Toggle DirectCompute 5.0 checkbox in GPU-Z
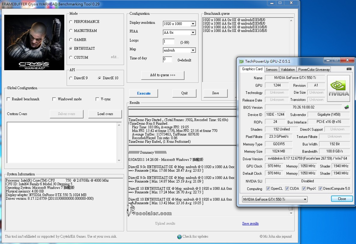Viewport: 356px width, 244px height. [320, 189]
